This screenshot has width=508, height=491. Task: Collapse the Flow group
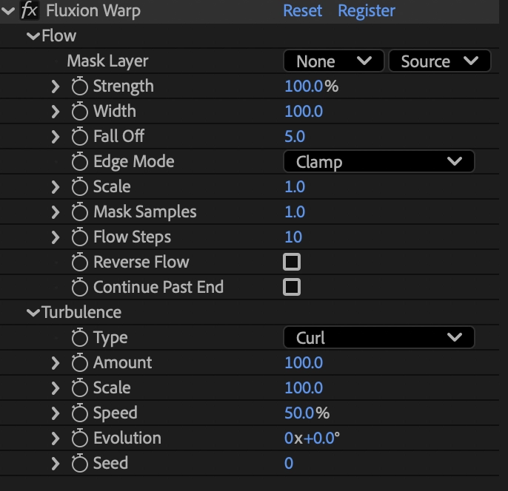33,36
